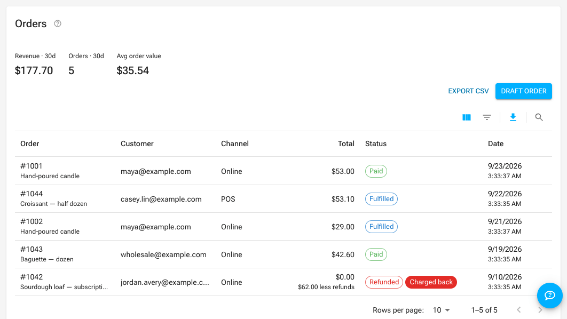Viewport: 567px width, 319px height.
Task: Click the Croissant — half dozen item text
Action: [53, 204]
